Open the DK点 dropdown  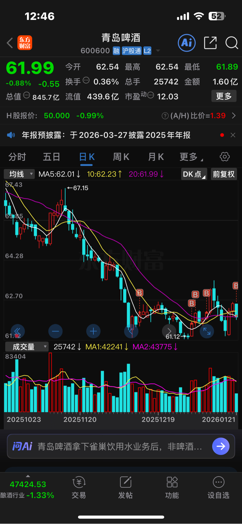(194, 174)
